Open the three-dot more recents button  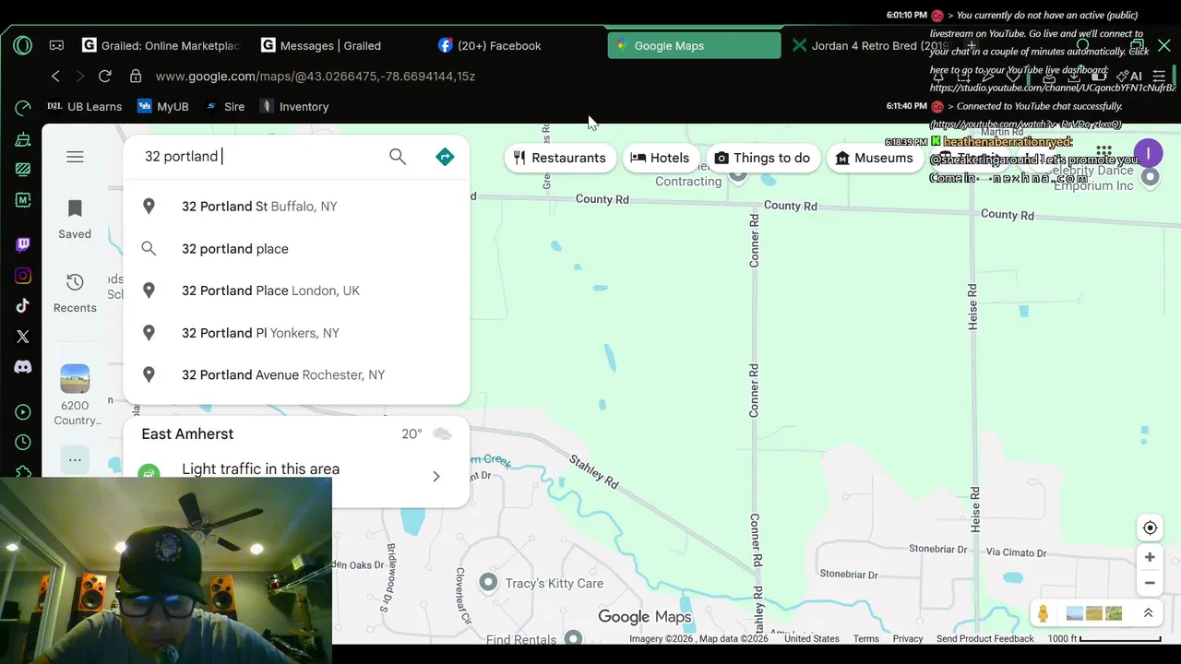[75, 459]
